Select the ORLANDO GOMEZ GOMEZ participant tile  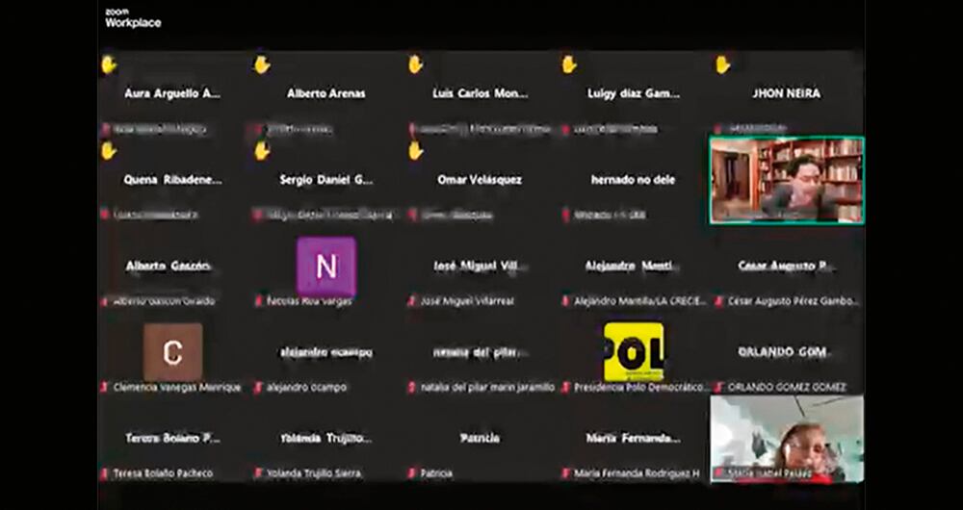click(x=787, y=361)
